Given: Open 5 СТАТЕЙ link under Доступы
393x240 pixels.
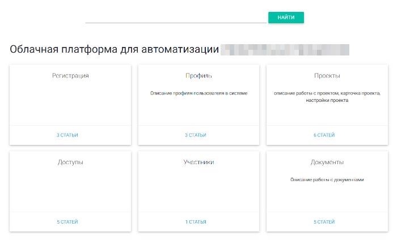Looking at the screenshot, I should pyautogui.click(x=67, y=222).
